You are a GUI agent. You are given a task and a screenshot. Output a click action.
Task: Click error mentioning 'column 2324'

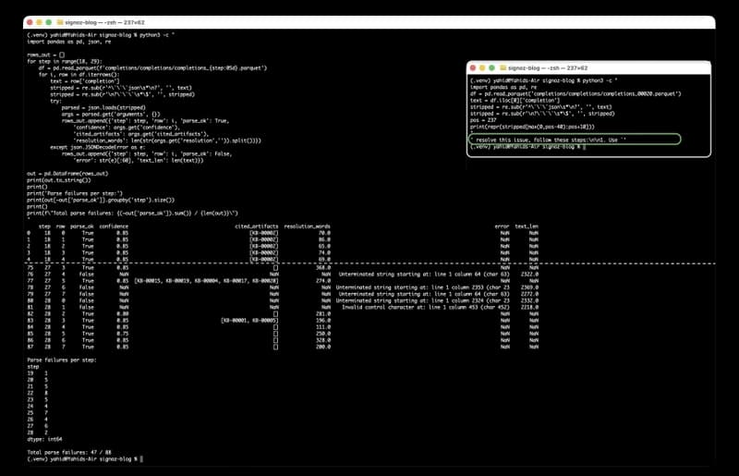pos(423,300)
